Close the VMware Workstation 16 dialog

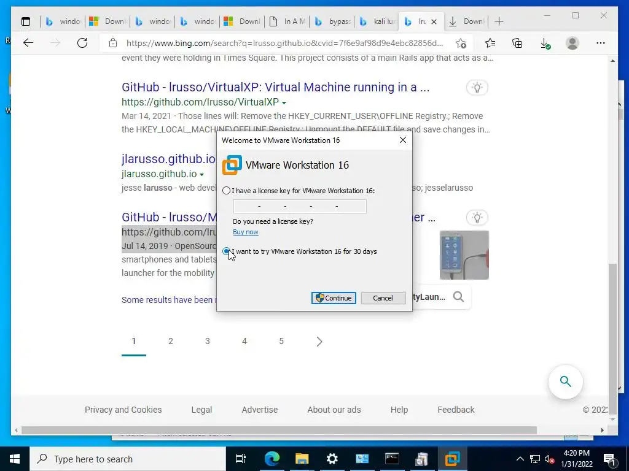pos(403,140)
